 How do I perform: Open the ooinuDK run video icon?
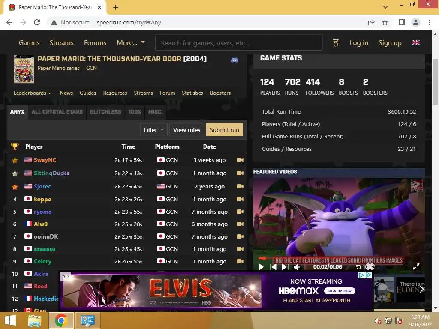tap(240, 236)
